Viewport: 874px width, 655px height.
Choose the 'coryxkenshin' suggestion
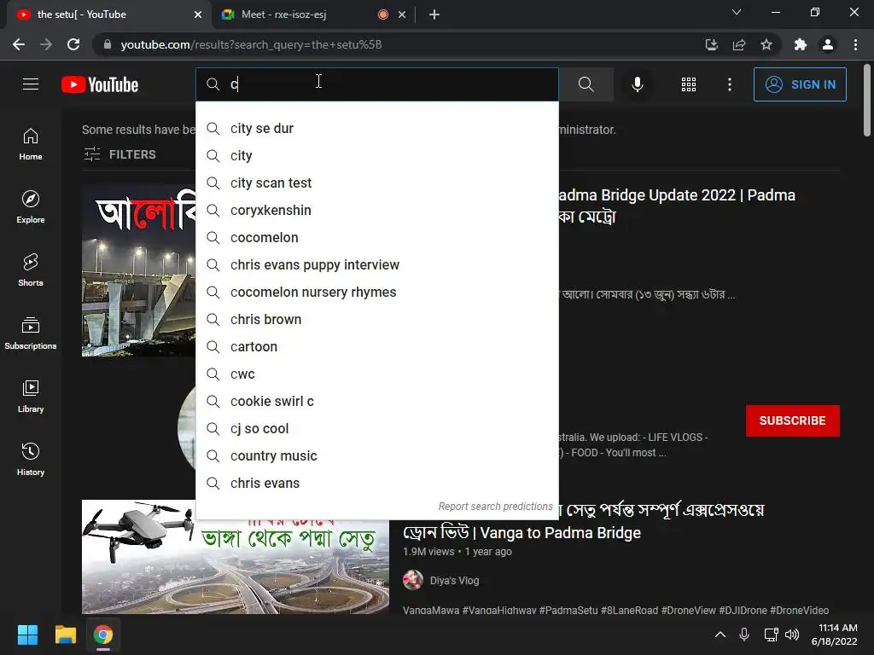coord(376,210)
